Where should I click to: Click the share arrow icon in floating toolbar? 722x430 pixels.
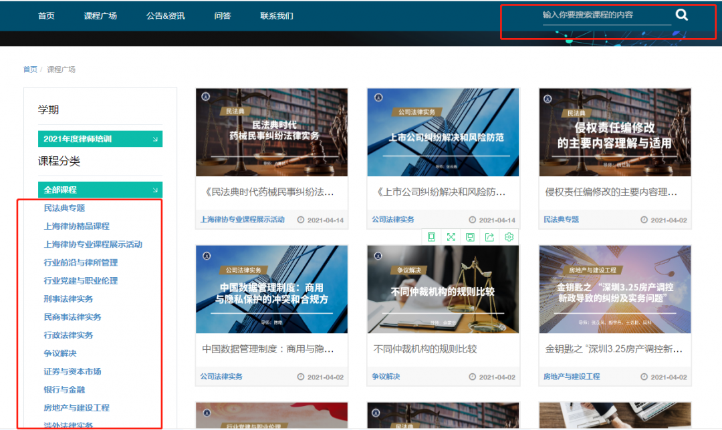tap(489, 237)
